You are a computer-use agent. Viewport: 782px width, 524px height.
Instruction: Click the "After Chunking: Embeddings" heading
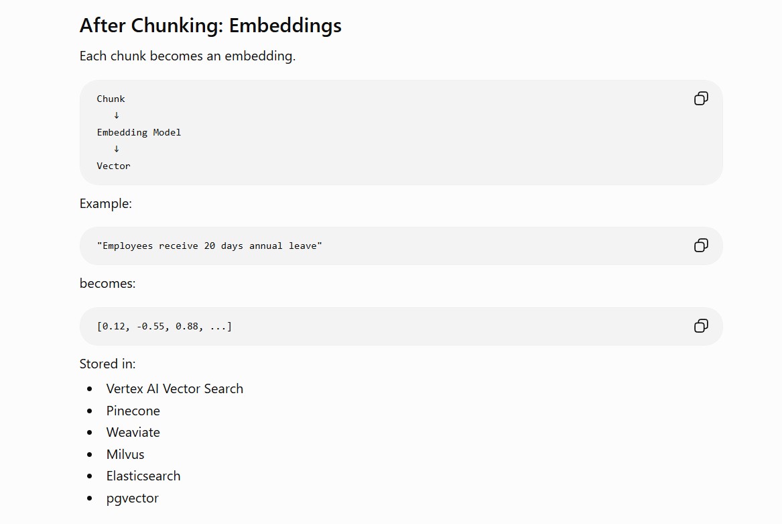[x=210, y=25]
